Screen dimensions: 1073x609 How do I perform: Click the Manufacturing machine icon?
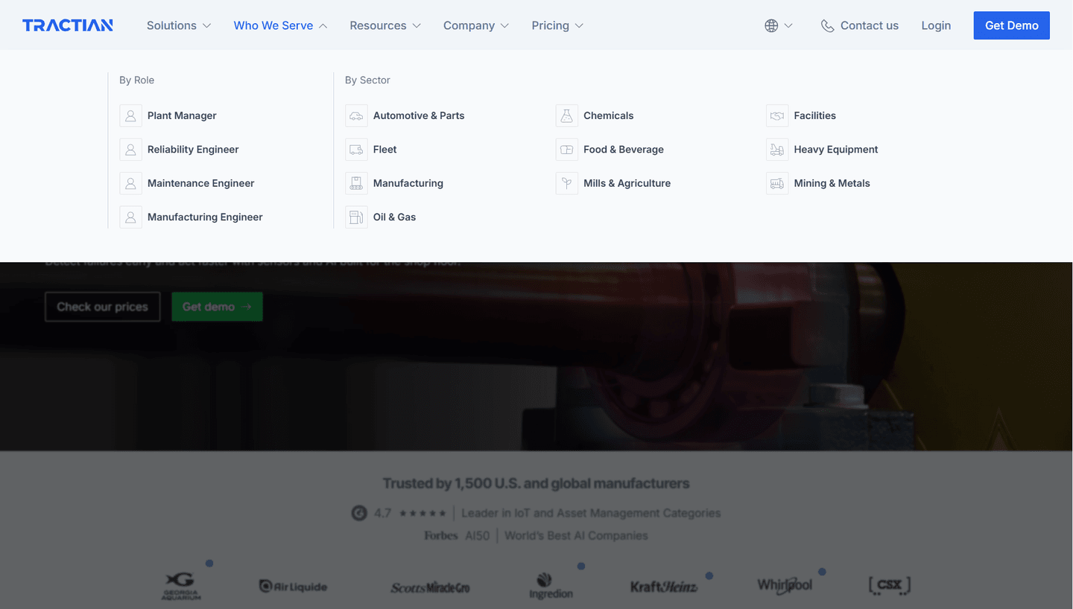356,183
